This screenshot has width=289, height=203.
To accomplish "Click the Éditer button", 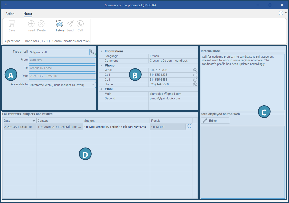I will pyautogui.click(x=215, y=121).
